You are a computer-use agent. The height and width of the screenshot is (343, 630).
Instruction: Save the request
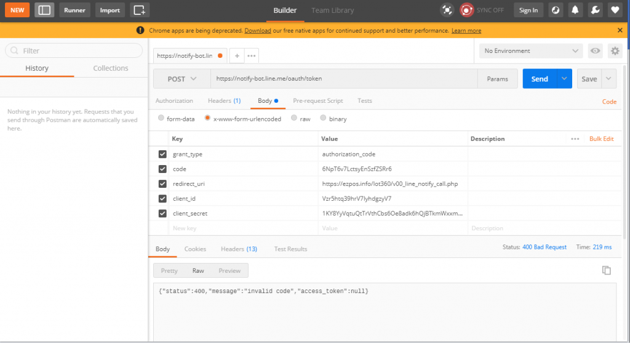pos(589,79)
